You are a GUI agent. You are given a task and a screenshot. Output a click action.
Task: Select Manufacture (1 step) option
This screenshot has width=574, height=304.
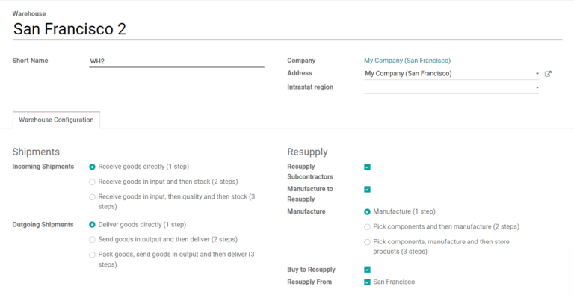point(367,212)
